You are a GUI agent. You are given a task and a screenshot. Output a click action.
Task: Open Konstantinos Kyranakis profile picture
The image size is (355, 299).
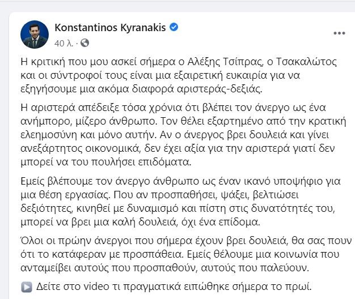click(34, 35)
